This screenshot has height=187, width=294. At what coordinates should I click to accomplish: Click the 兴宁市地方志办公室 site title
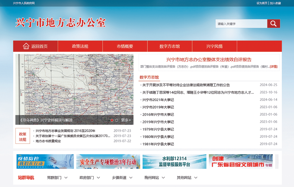coord(61,23)
